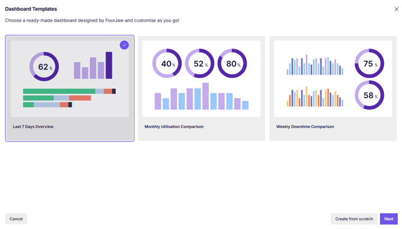Image resolution: width=402 pixels, height=229 pixels.
Task: Click the Next button
Action: [389, 219]
